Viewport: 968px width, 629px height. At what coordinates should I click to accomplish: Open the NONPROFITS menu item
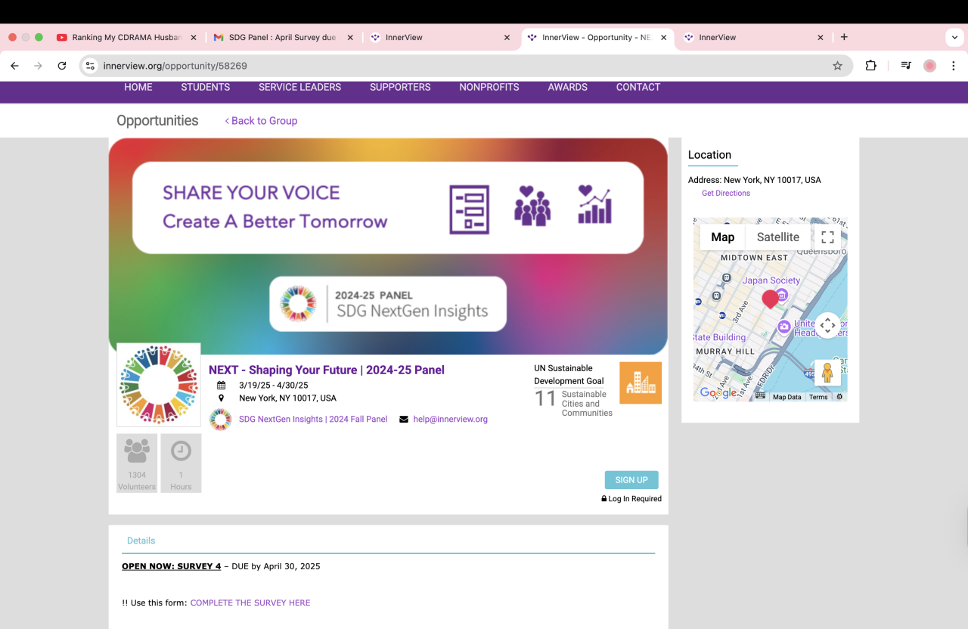point(489,87)
